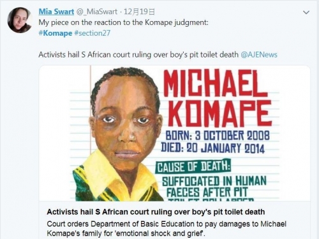Viewport: 319px width, 239px height.
Task: Click the DIED: 20 JANUARY 2014 text in the image
Action: point(212,148)
